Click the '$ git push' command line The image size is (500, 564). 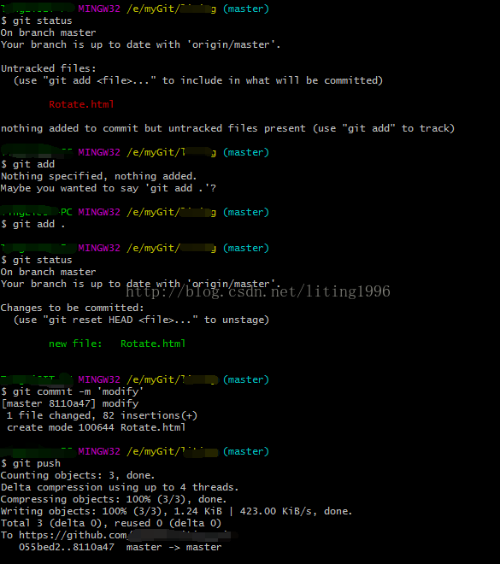pos(31,463)
